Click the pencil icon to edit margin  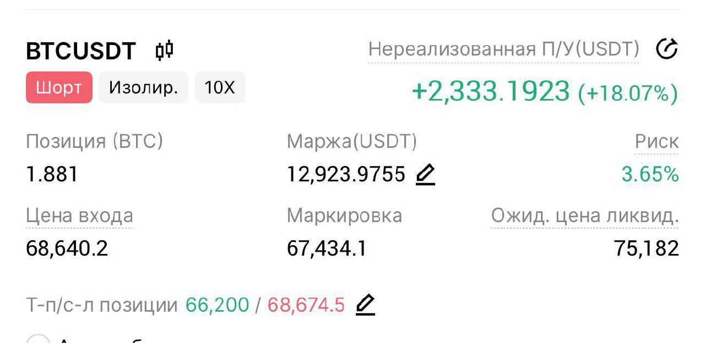425,175
